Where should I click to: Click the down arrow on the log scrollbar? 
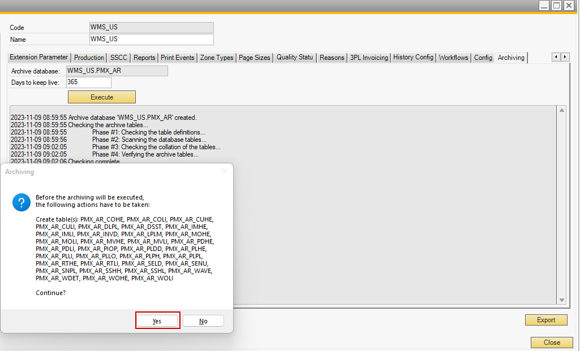coord(562,300)
